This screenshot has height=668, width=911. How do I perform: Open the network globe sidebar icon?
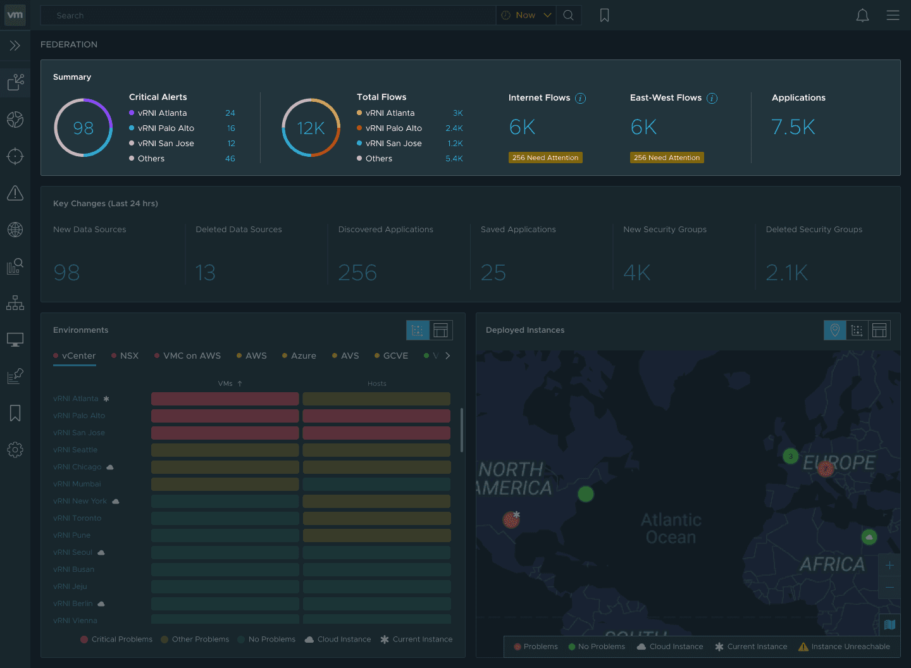pyautogui.click(x=15, y=230)
